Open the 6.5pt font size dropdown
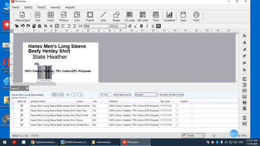 click(x=119, y=26)
